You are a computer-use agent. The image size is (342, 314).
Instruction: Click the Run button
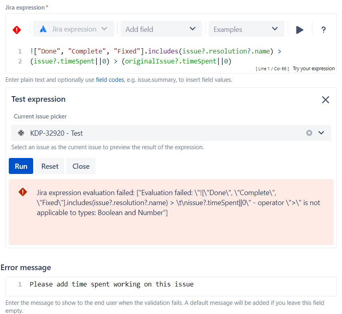pyautogui.click(x=21, y=166)
